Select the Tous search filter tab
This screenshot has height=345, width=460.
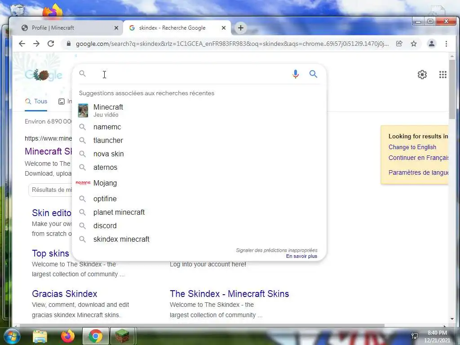pyautogui.click(x=36, y=102)
